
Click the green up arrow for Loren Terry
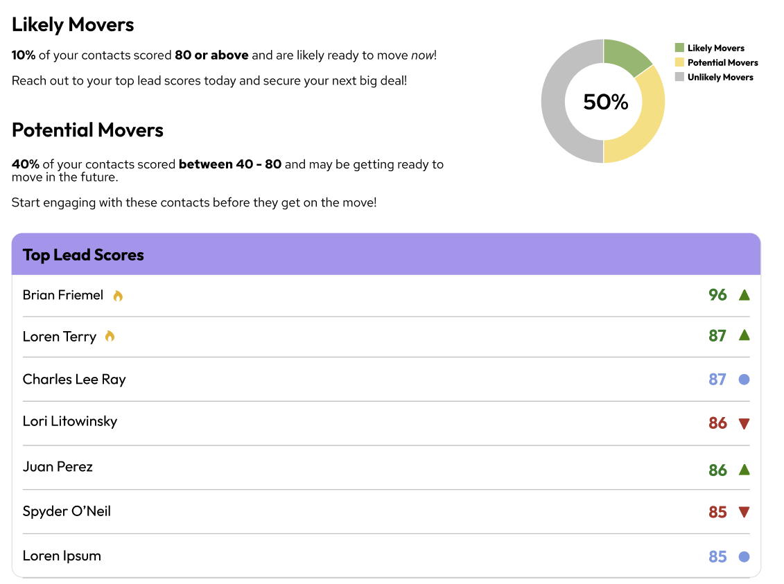tap(744, 335)
